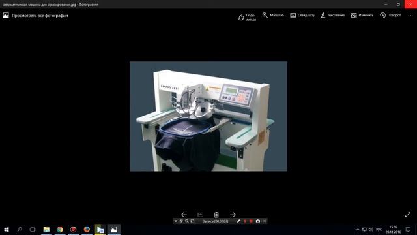Click the recorder toolbar magnifier icon
The width and height of the screenshot is (417, 235).
(187, 221)
